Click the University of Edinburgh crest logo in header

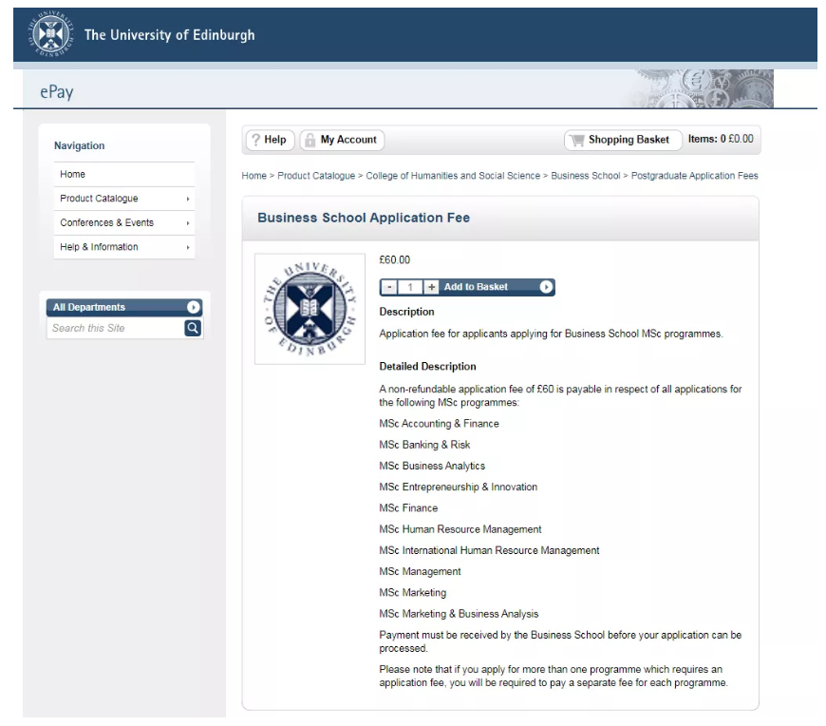click(x=50, y=34)
